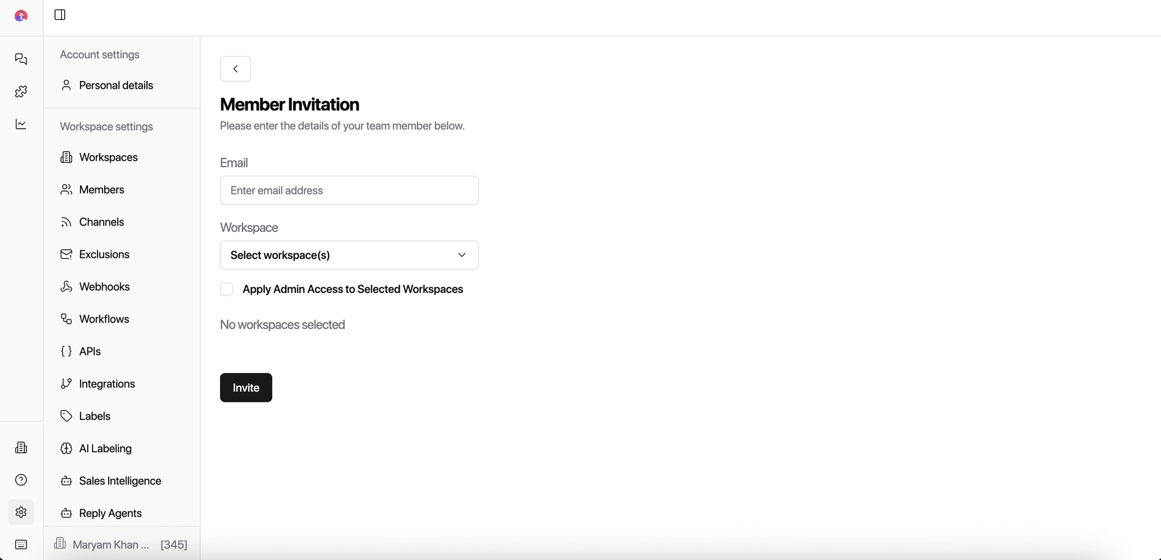Collapse the sidebar using the panel toggle icon
The image size is (1161, 560).
point(60,15)
